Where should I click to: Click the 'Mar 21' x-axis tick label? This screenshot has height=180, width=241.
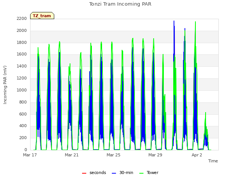tap(72, 155)
